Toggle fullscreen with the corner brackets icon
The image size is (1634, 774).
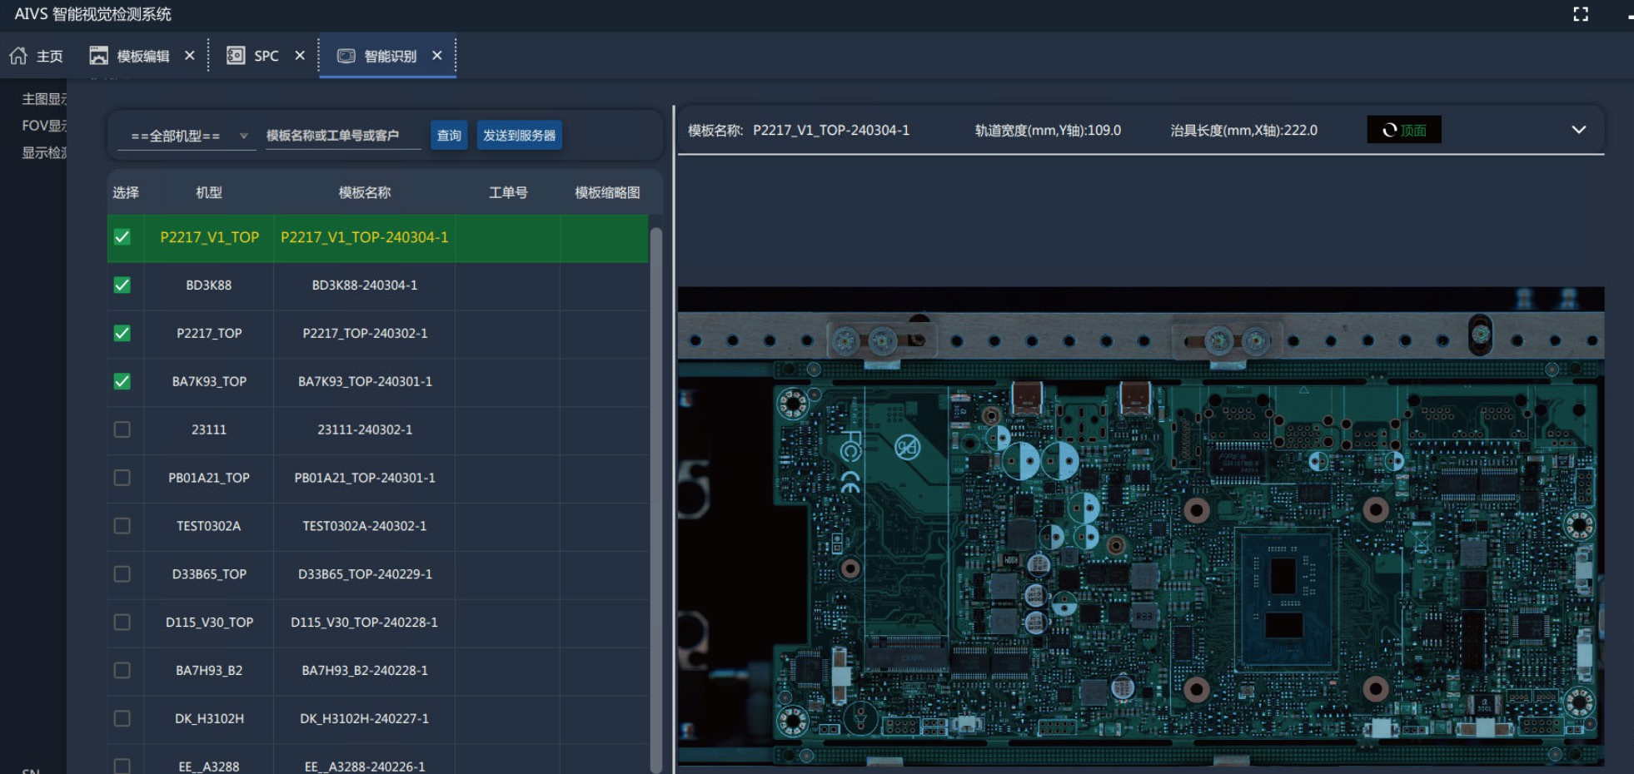tap(1581, 14)
